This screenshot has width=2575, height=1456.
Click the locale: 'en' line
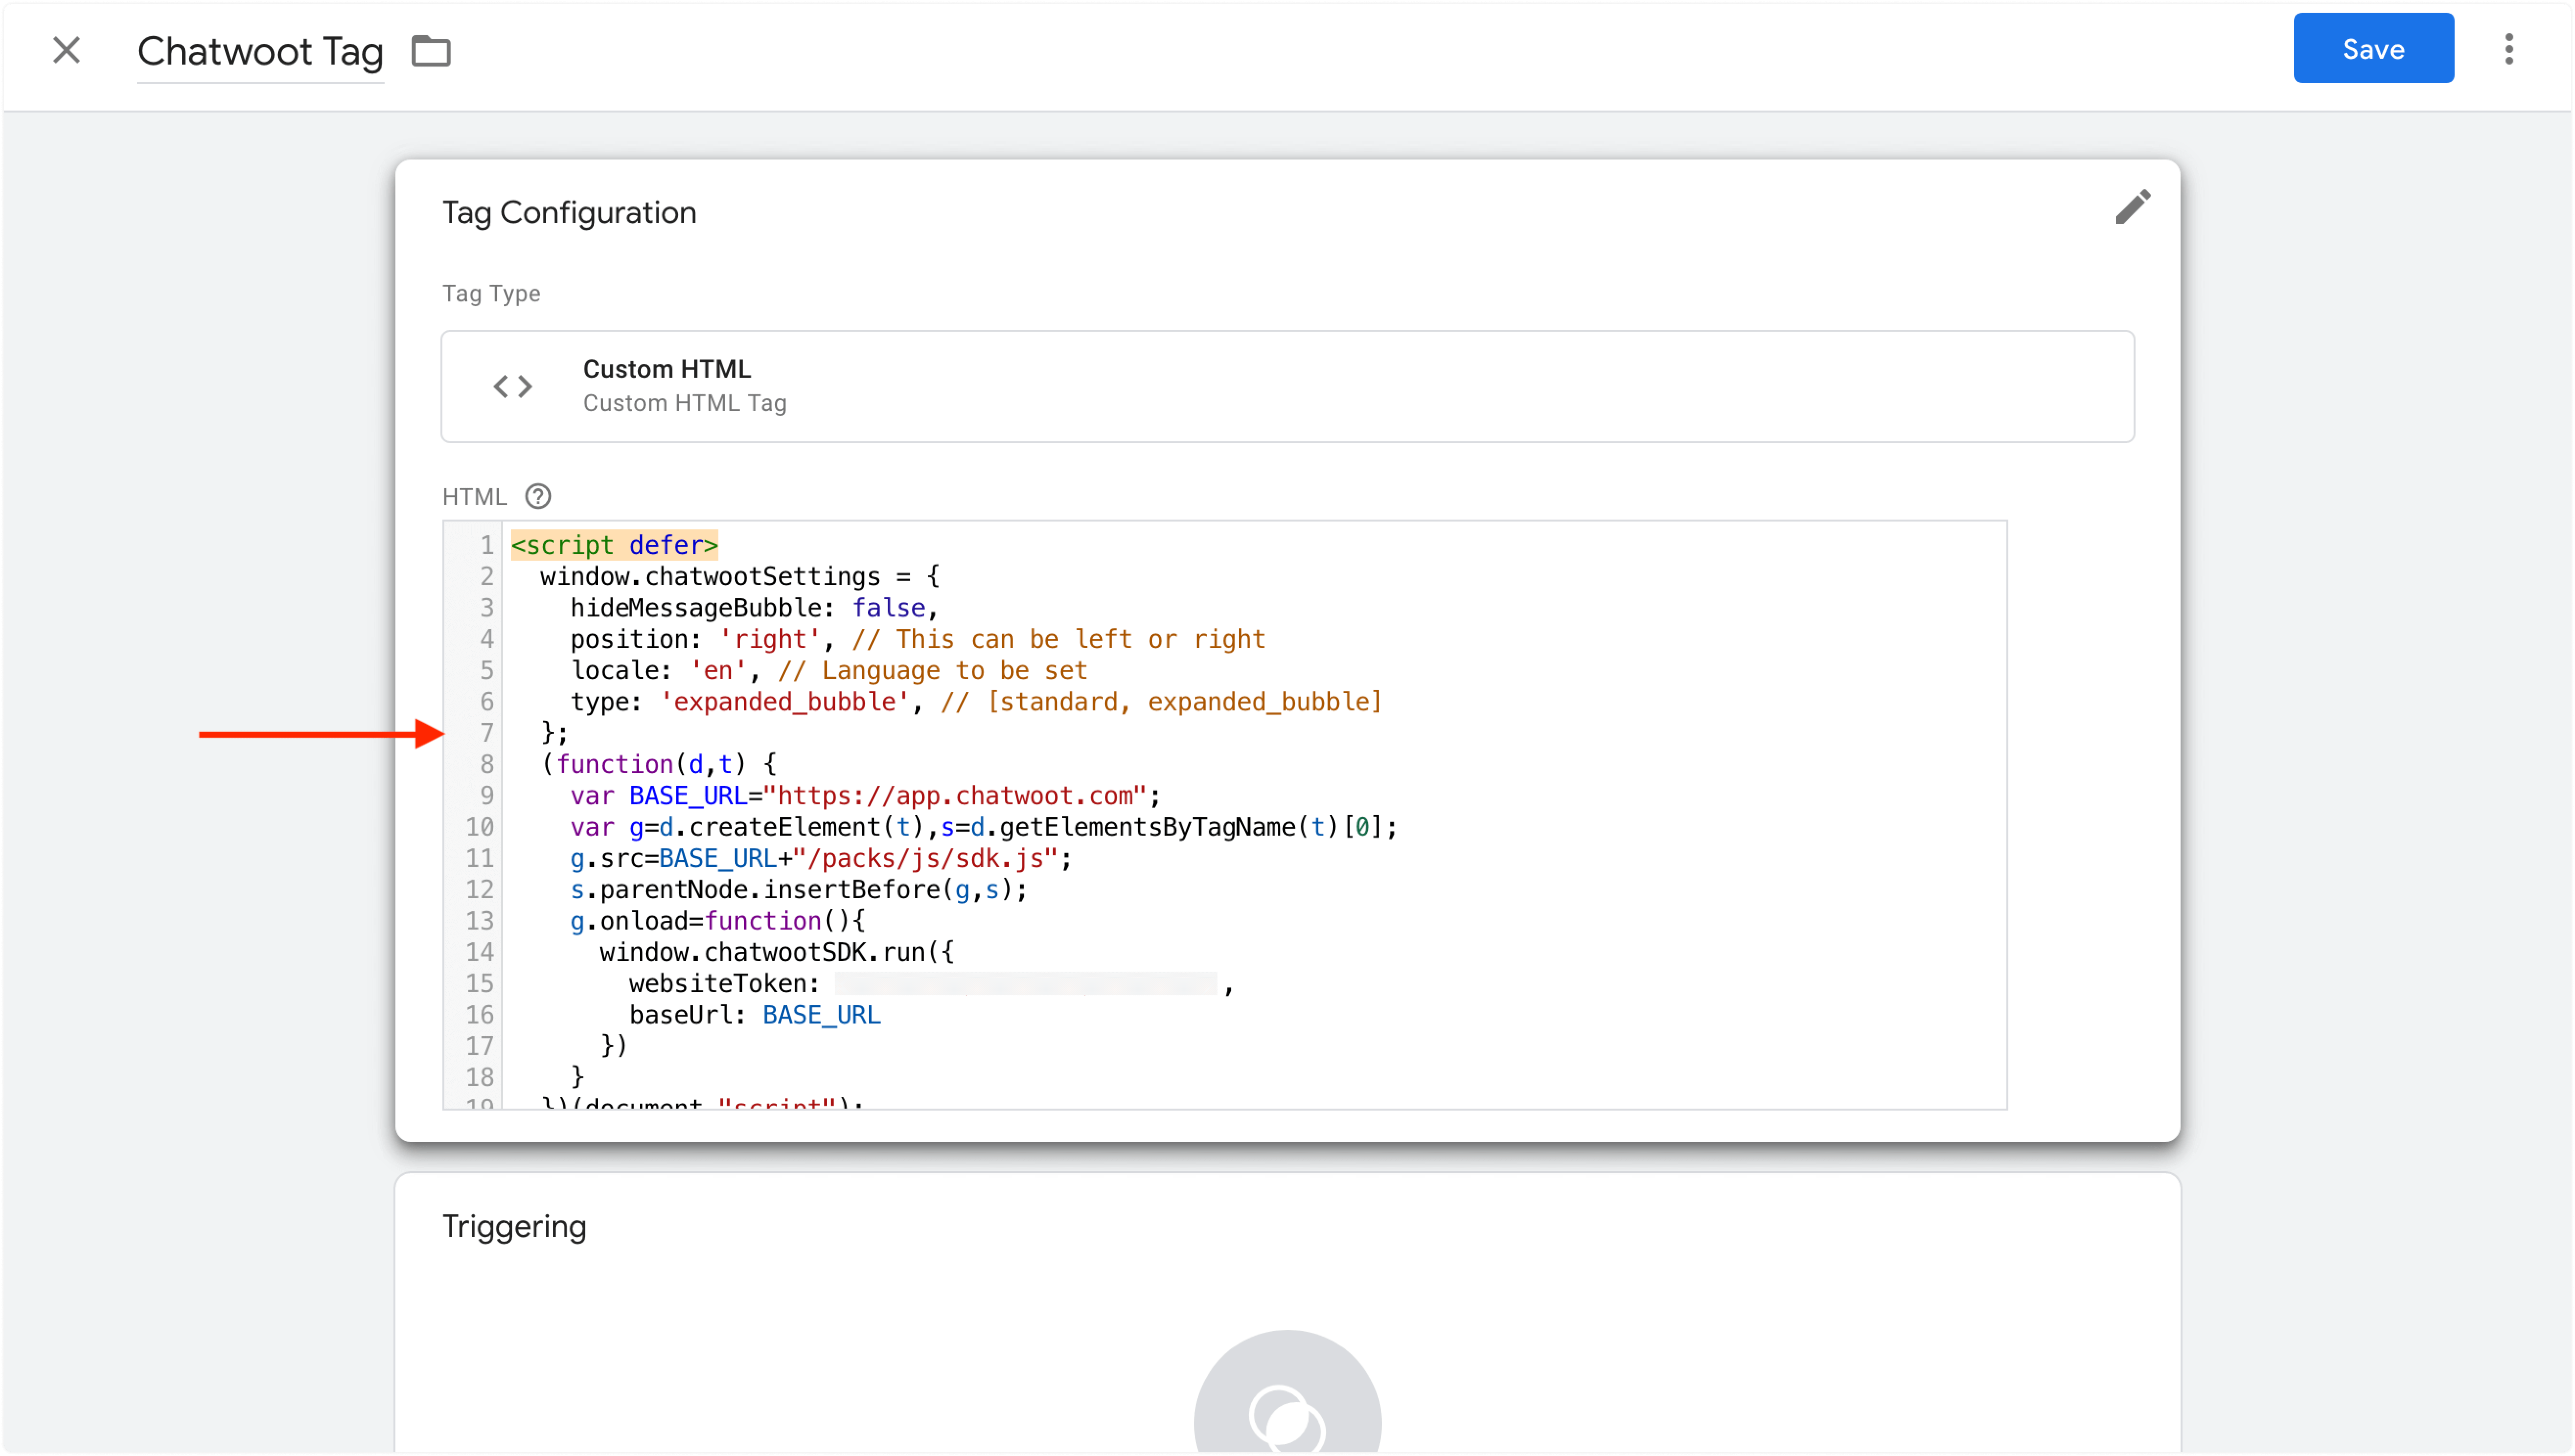point(828,670)
